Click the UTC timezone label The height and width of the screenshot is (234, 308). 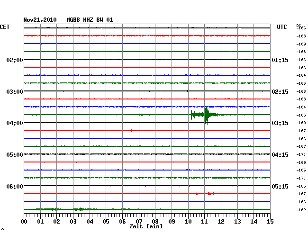tap(281, 27)
